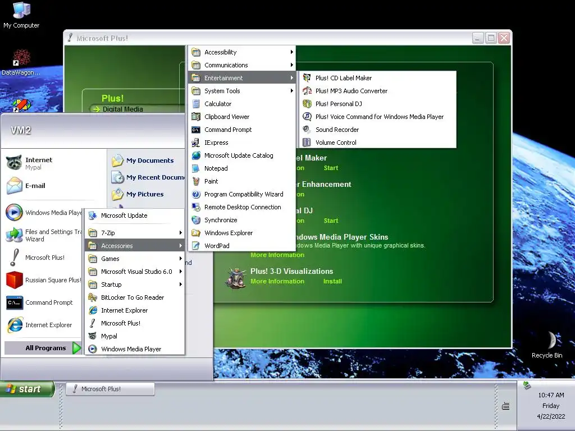Screen dimensions: 575x431
Task: Click Microsoft Plus! taskbar button
Action: (x=110, y=389)
